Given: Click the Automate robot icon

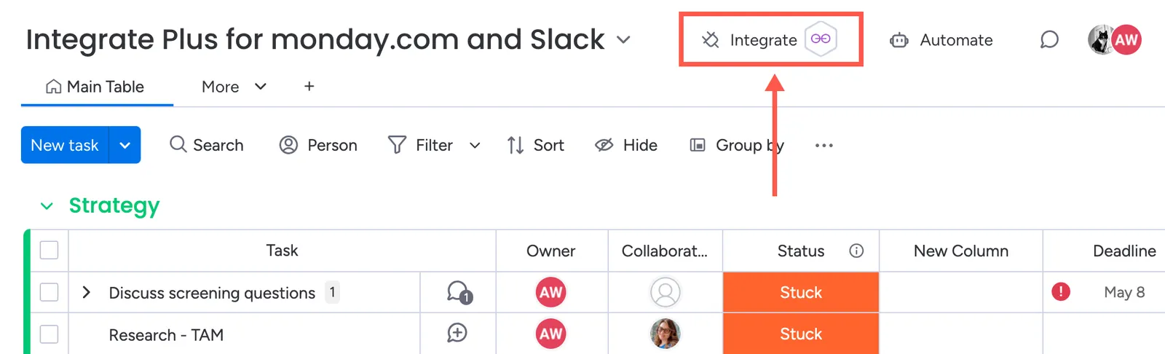Looking at the screenshot, I should [x=899, y=40].
